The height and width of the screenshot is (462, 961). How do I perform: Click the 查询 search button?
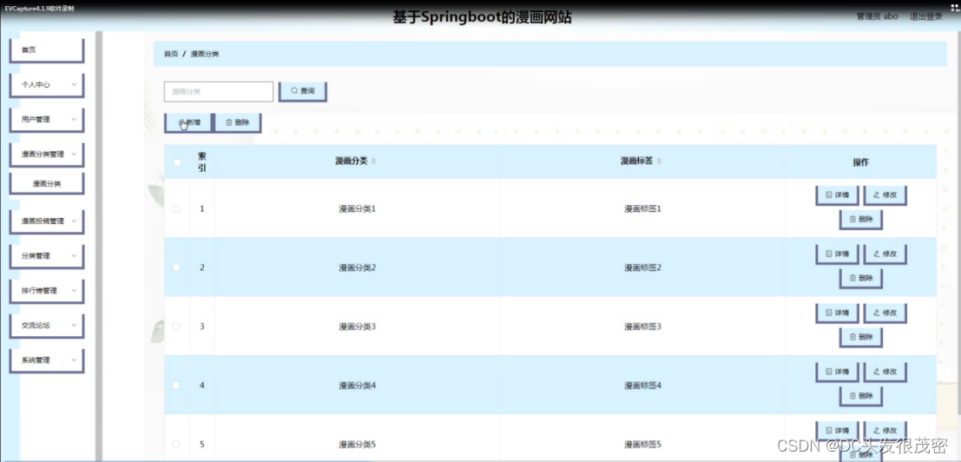(303, 91)
